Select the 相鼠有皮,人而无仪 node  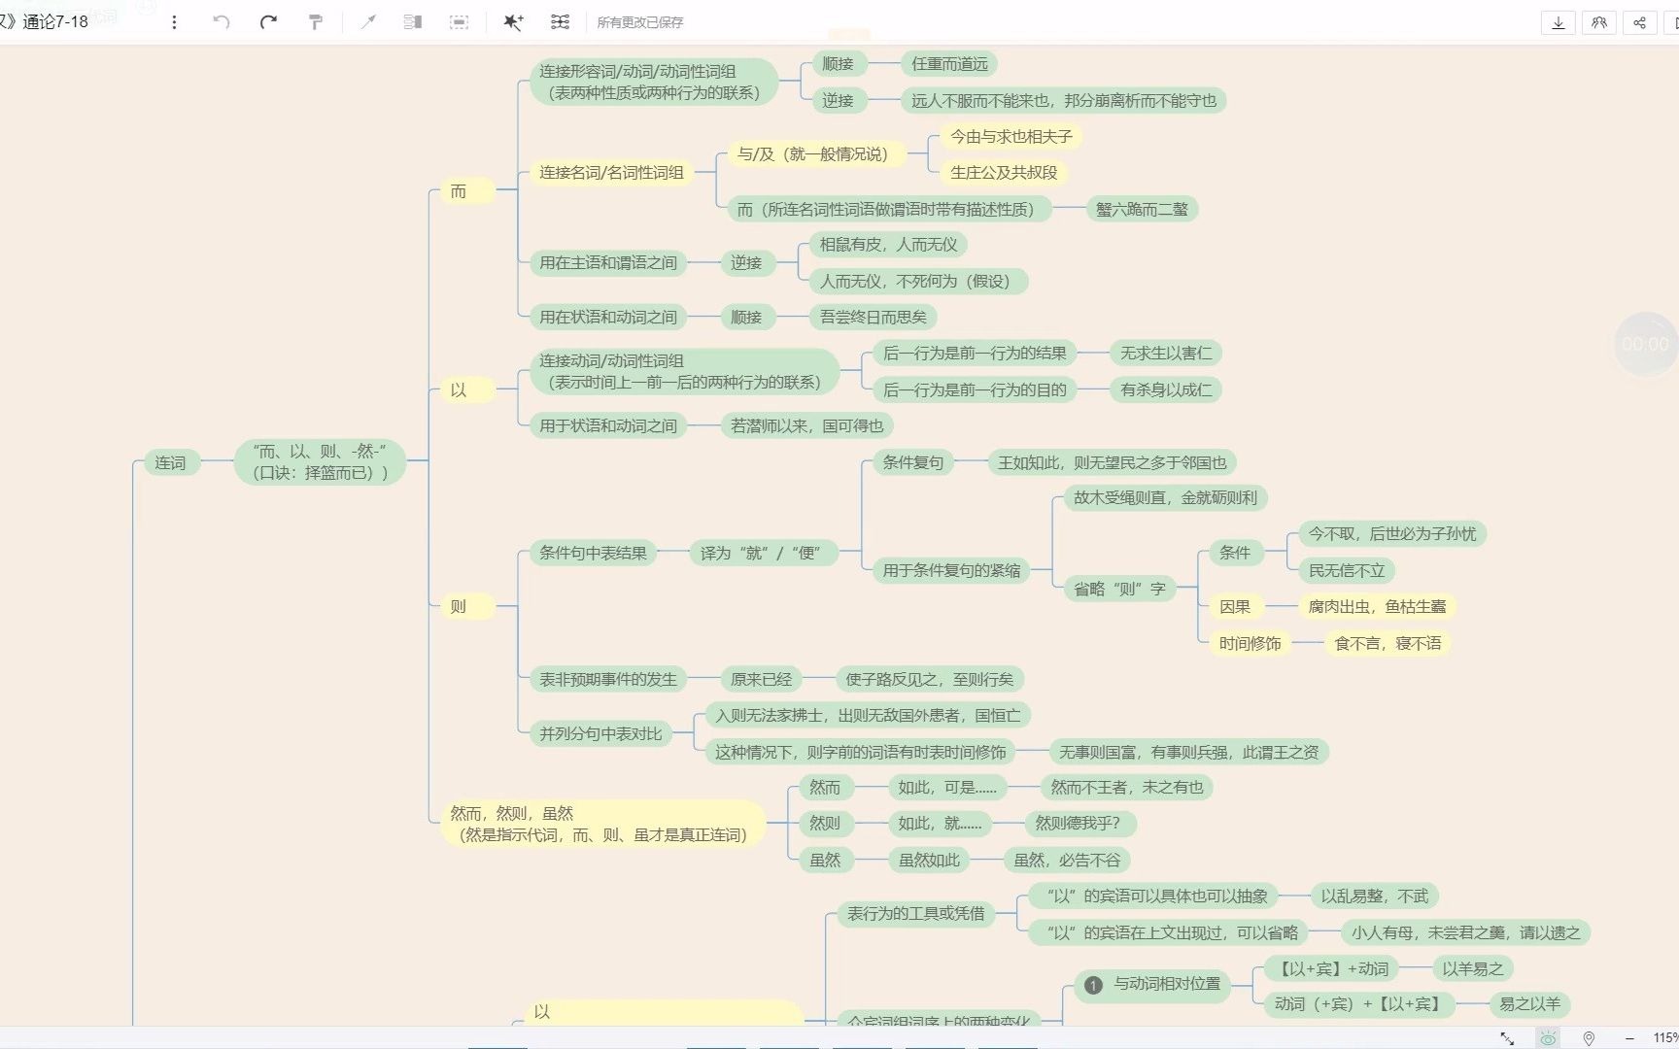(x=888, y=245)
